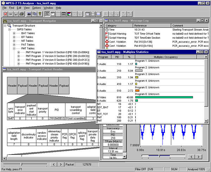Click the packet position slider at bottom left
Viewport: 211px width, 172px height.
[21, 164]
